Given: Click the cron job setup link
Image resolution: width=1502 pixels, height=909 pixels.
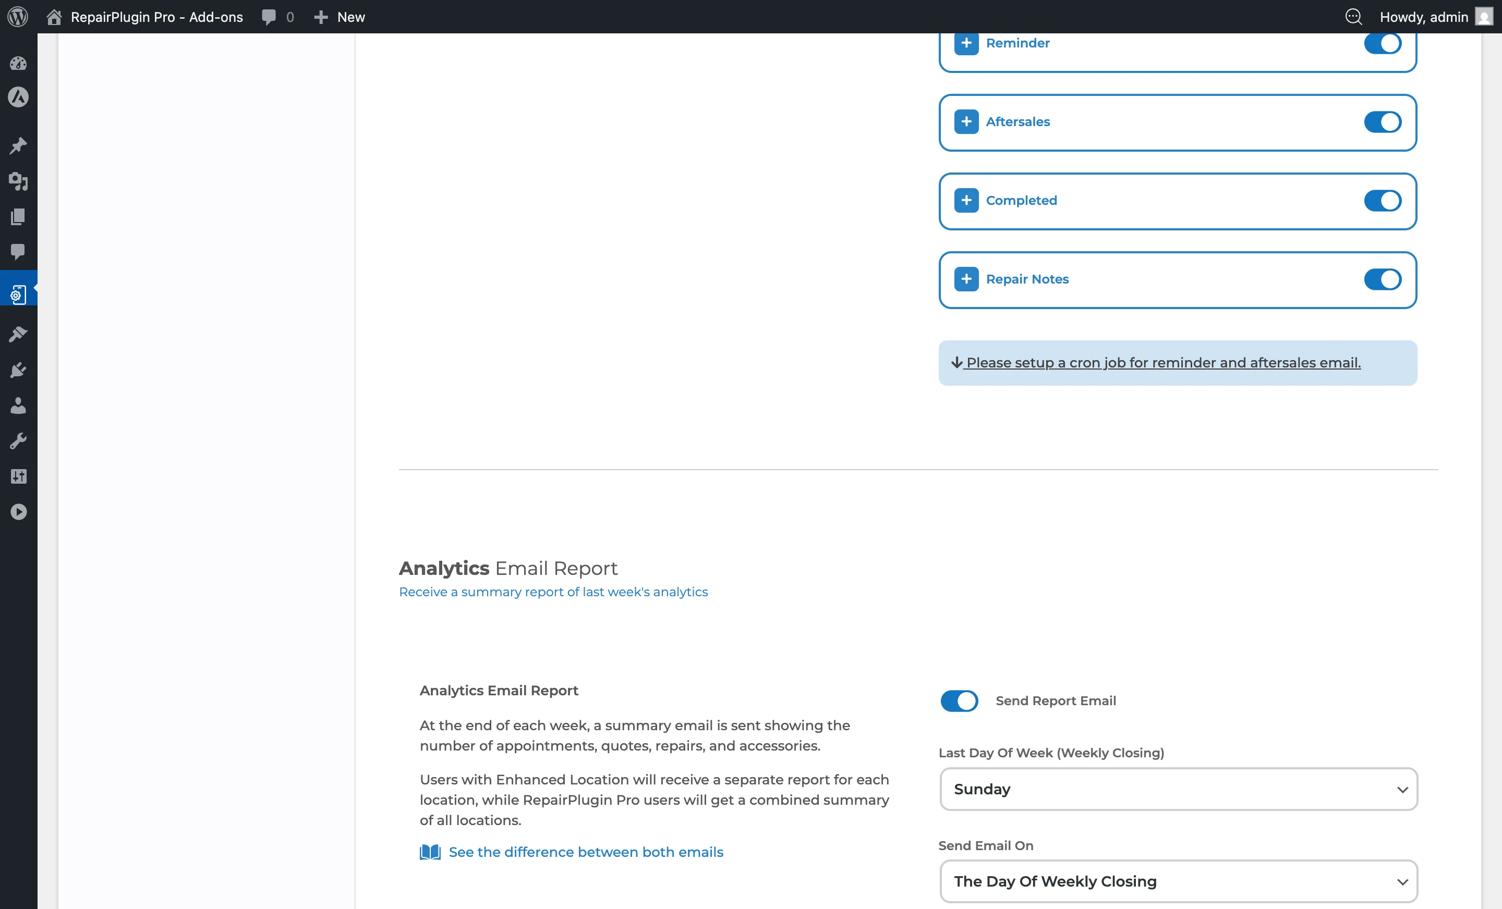Looking at the screenshot, I should (1162, 362).
